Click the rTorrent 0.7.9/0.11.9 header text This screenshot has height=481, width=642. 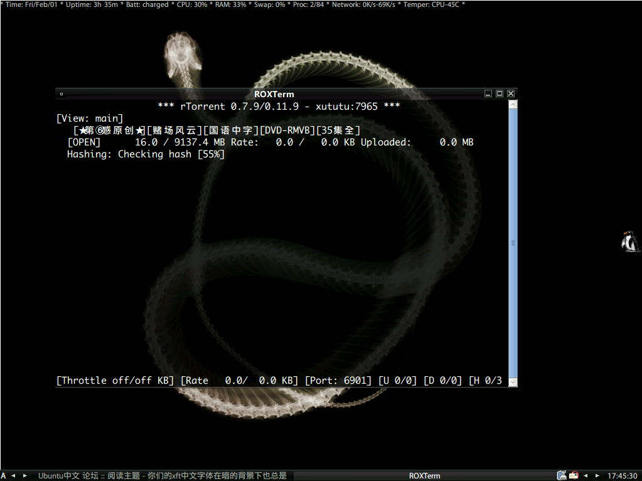279,107
